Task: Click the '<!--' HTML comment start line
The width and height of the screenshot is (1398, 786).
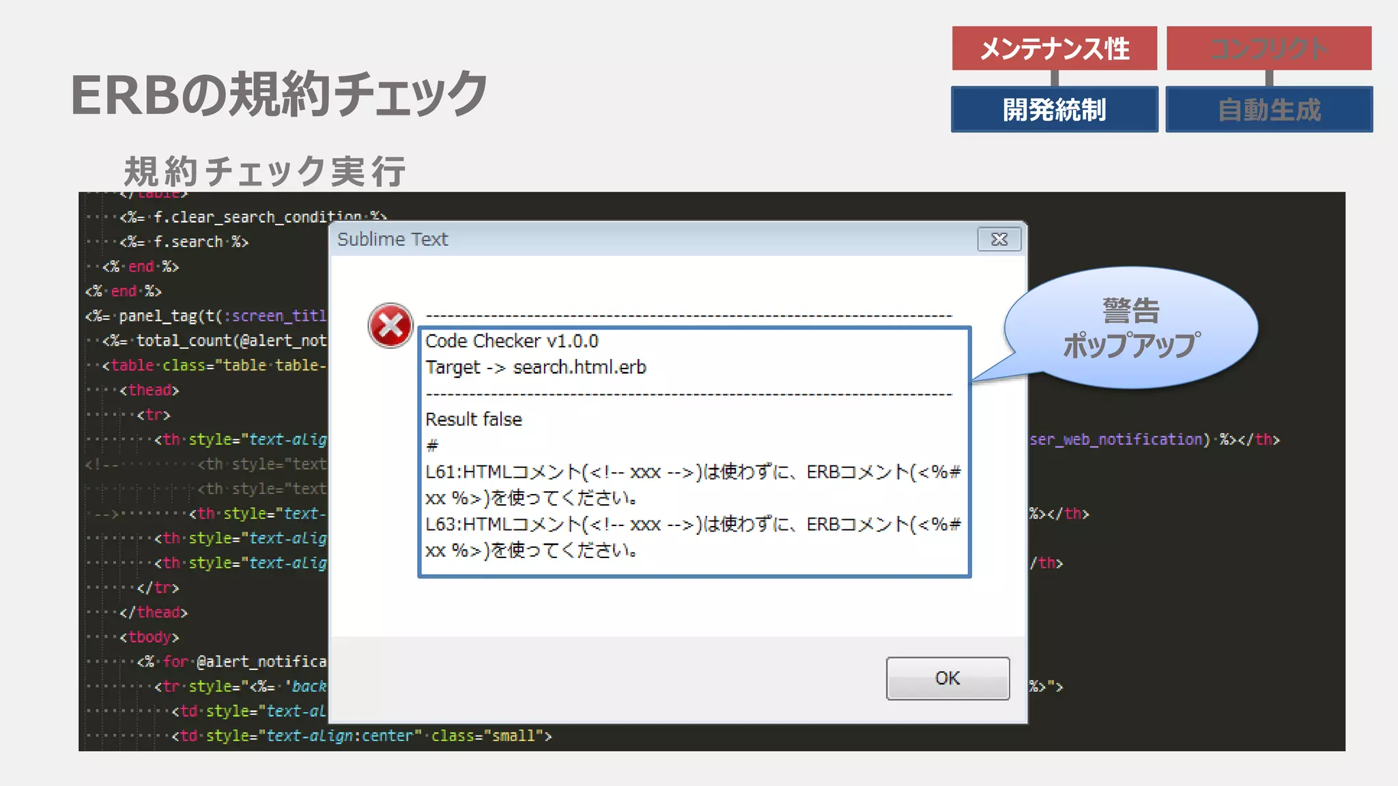Action: click(x=206, y=465)
